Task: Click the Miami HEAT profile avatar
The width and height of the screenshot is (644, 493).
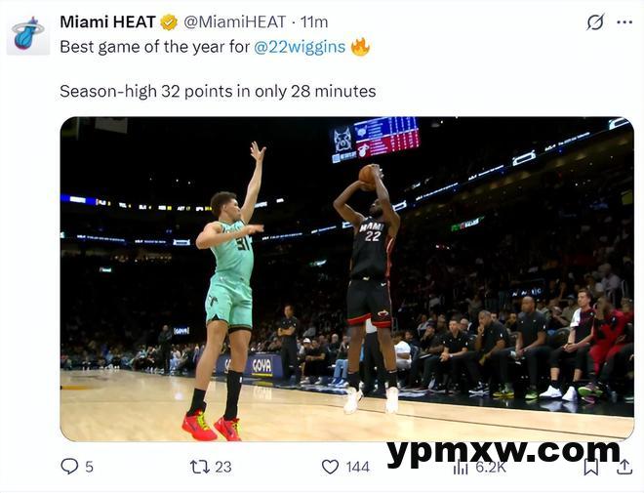Action: coord(28,34)
